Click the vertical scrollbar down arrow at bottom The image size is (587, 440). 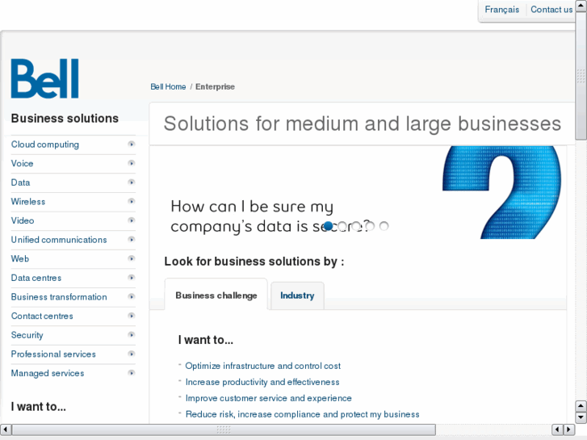[581, 417]
